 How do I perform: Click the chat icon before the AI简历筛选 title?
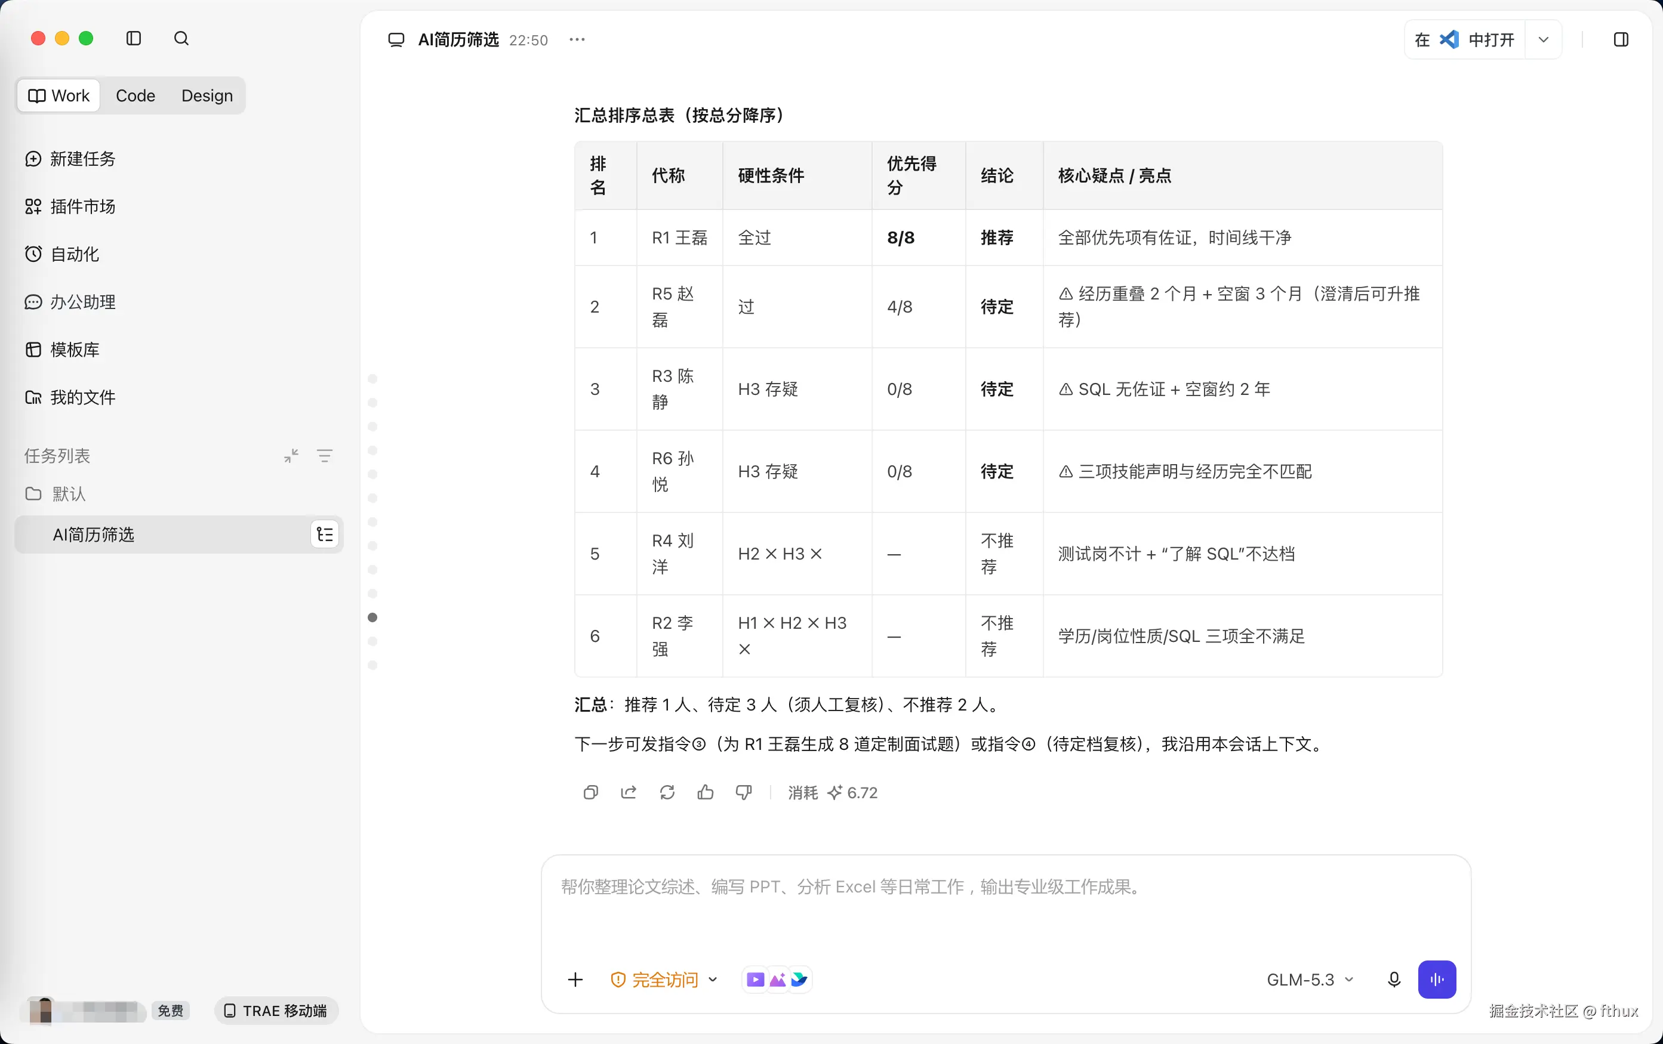click(x=396, y=40)
